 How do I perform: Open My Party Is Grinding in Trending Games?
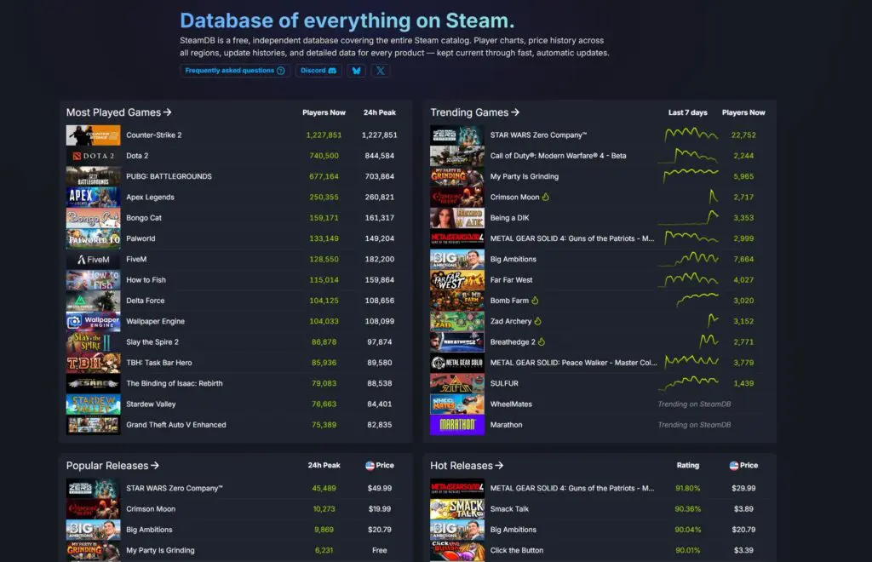[524, 176]
